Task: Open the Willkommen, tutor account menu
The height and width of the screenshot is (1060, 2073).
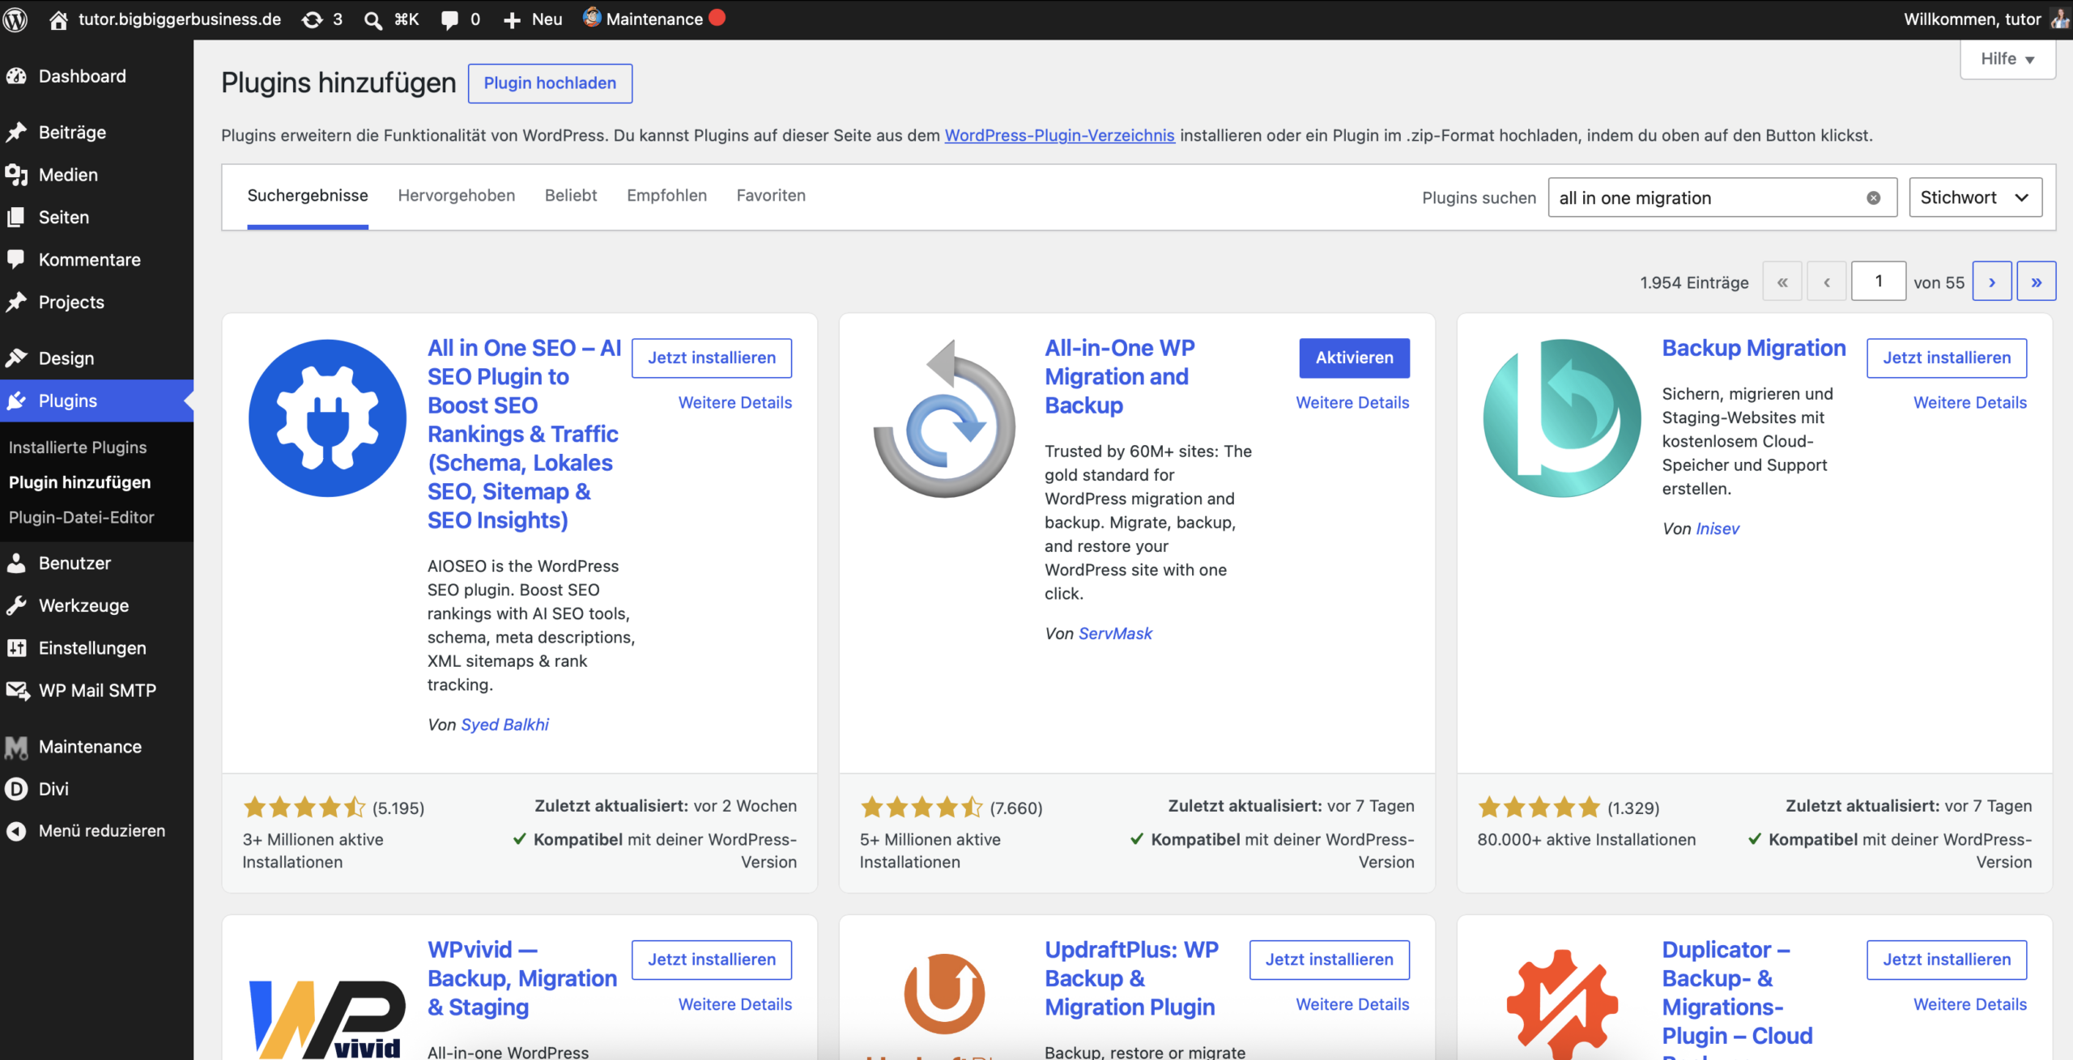Action: coord(1986,19)
